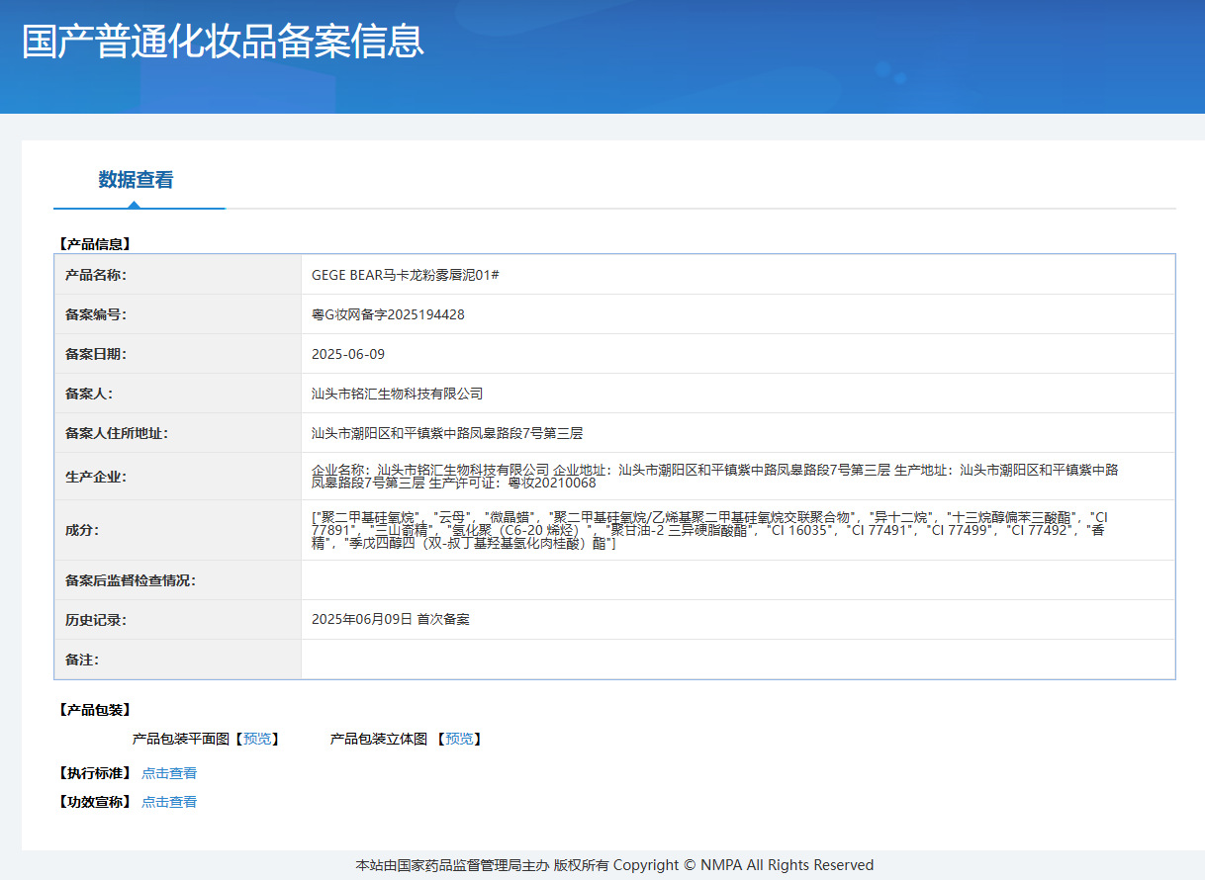Click the 【产品包装】 section heading
This screenshot has height=880, width=1205.
pyautogui.click(x=94, y=710)
